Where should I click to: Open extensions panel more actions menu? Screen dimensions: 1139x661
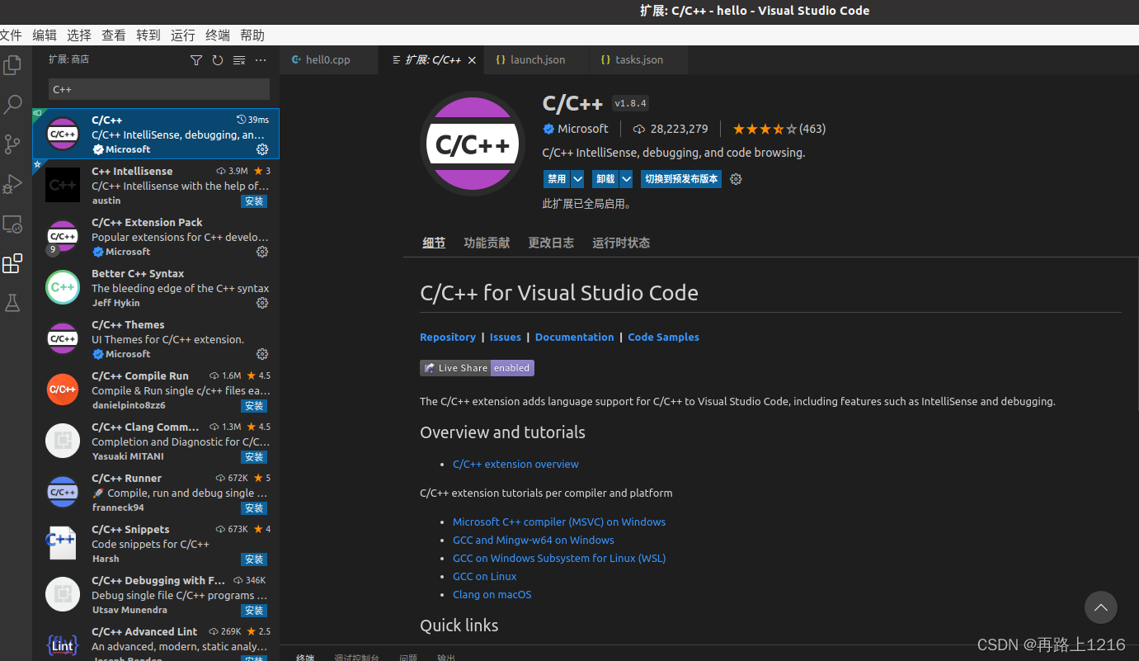pyautogui.click(x=261, y=60)
